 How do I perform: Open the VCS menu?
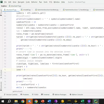point(50,2)
